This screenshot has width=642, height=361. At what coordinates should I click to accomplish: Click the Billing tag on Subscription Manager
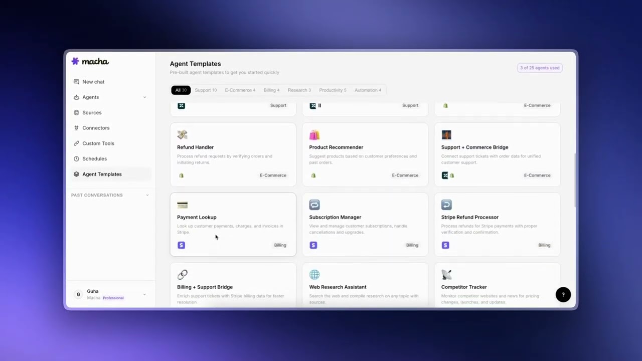coord(412,245)
